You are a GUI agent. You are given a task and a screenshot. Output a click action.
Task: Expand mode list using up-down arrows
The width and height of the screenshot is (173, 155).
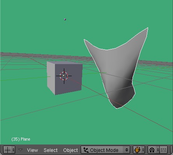pos(127,150)
